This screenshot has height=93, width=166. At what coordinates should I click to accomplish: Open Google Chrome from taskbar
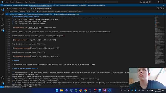point(85,90)
